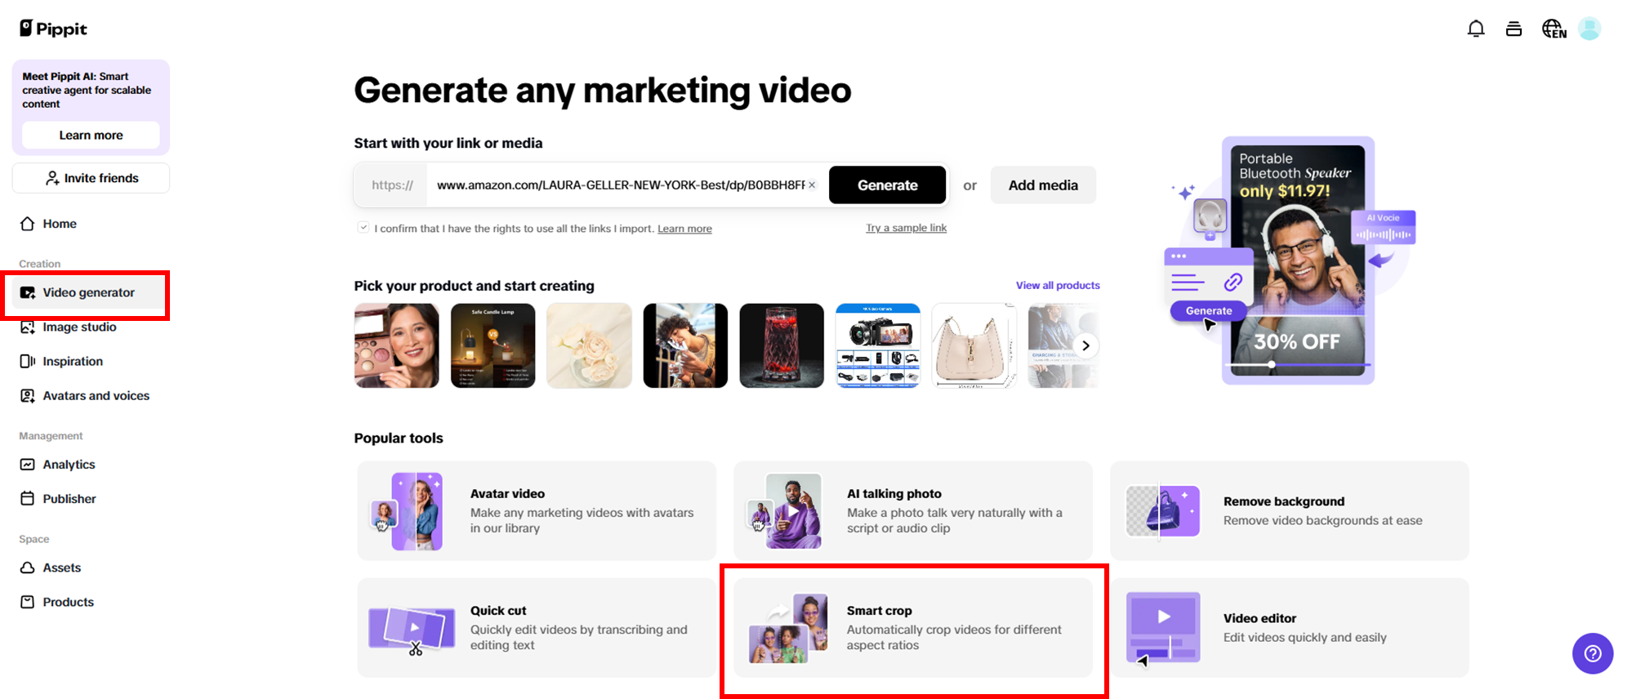
Task: Click the Learn more promo button
Action: pos(91,136)
